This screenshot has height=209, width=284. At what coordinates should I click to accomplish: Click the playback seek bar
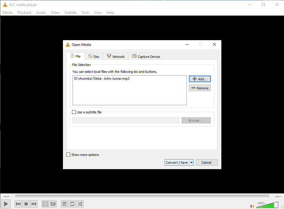point(142,196)
